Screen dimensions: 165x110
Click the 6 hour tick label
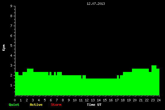click(x=51, y=100)
